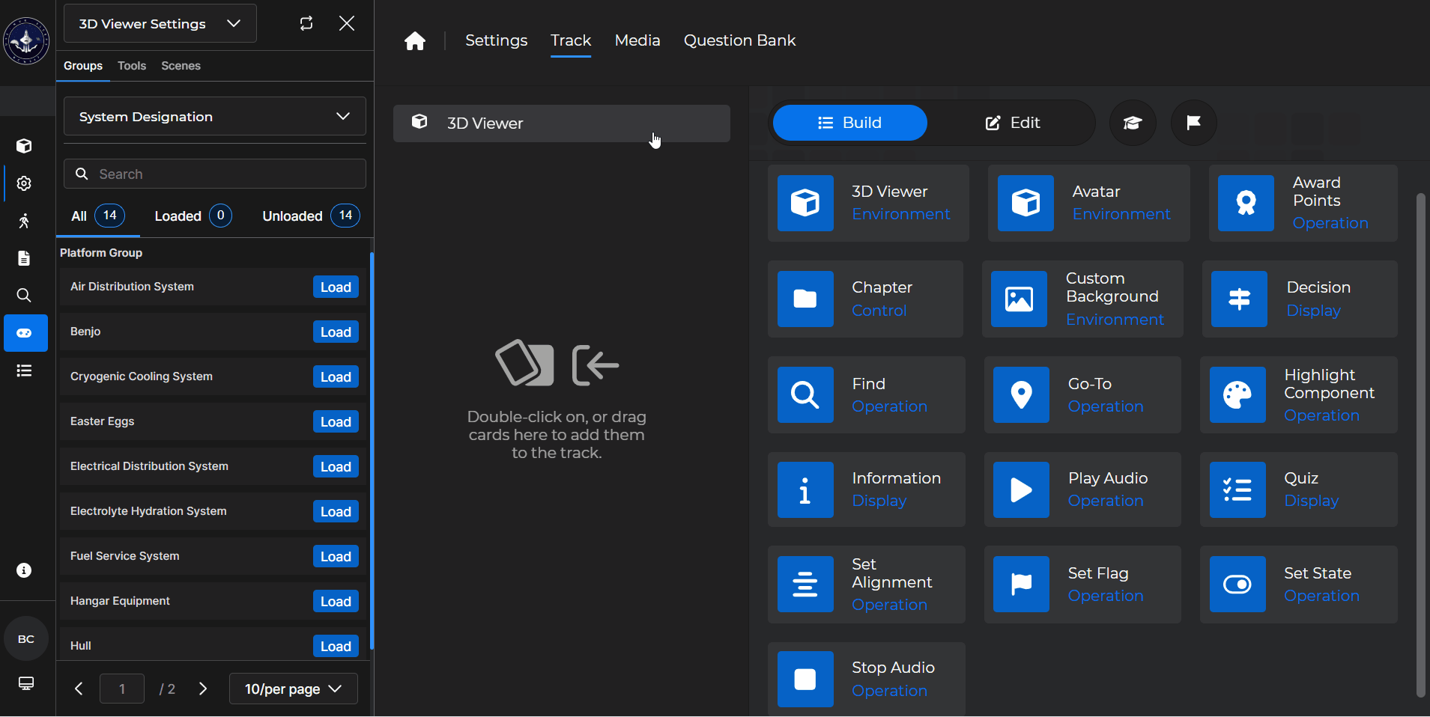Switch to the Scenes tab

[181, 66]
